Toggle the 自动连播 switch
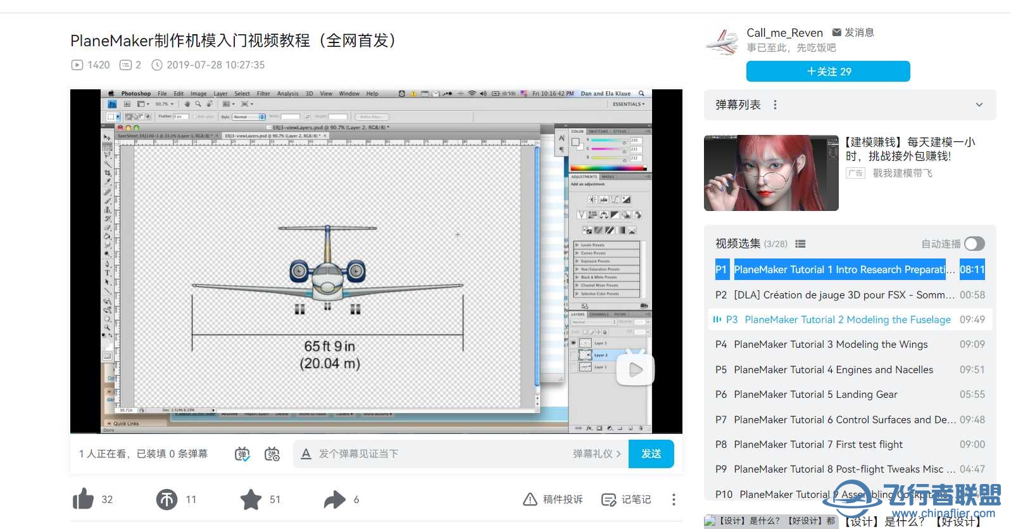Image resolution: width=1011 pixels, height=529 pixels. [x=975, y=244]
